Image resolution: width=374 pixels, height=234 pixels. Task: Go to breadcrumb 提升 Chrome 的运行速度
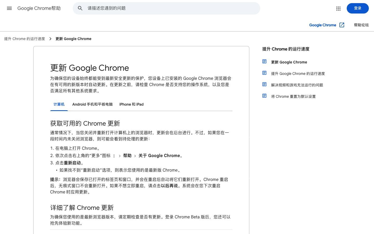[x=24, y=39]
